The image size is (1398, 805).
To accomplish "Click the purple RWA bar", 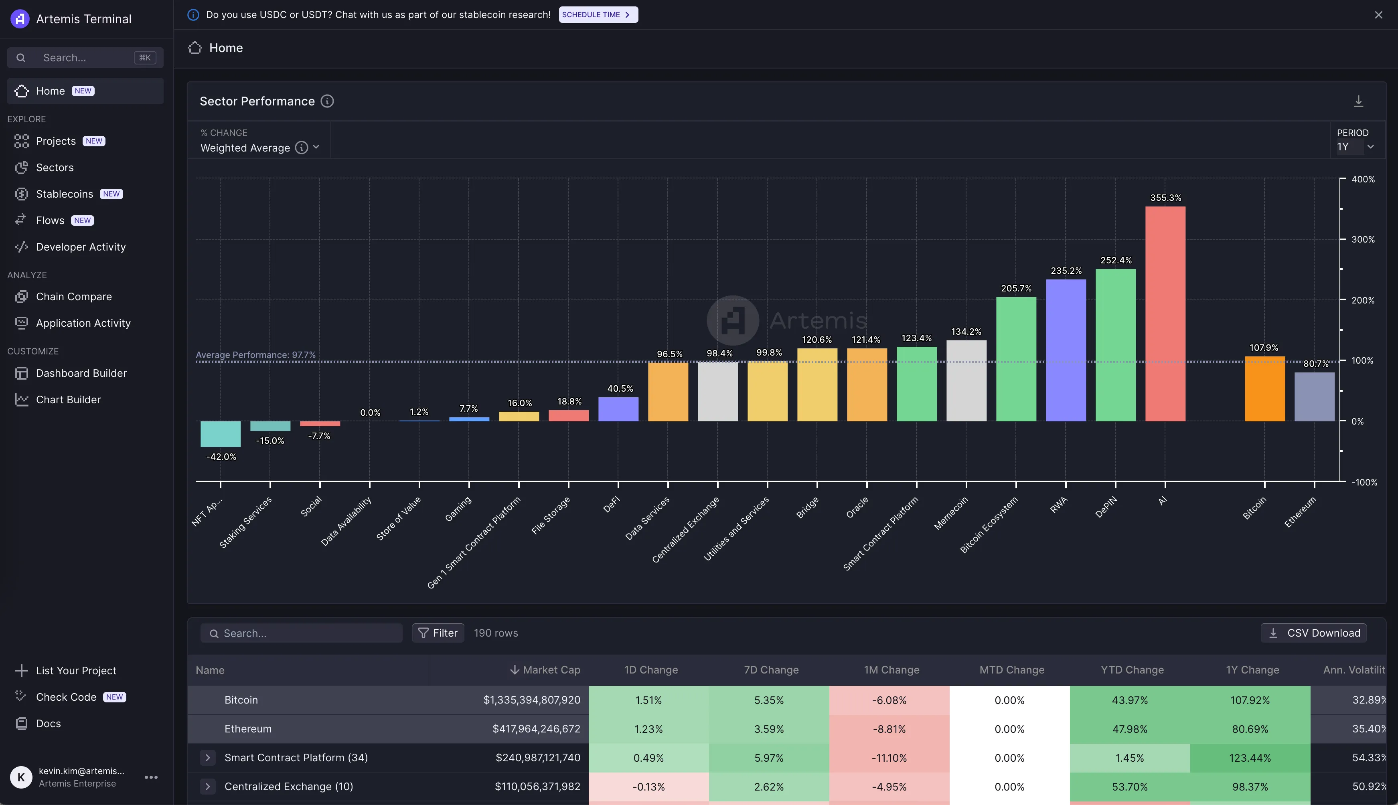I will 1066,350.
